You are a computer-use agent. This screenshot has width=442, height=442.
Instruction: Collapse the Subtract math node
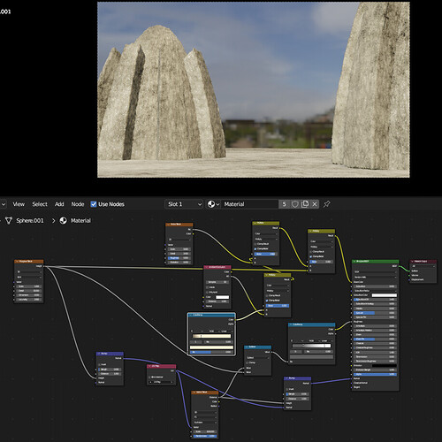coord(247,347)
